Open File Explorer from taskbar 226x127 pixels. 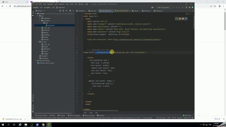pos(26,125)
